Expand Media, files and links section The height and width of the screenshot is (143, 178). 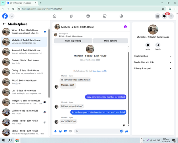[153, 62]
